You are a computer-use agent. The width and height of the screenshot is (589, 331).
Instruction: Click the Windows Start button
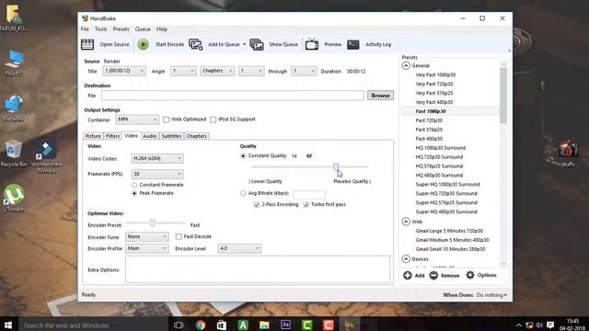8,325
